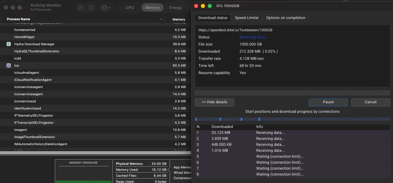Switch to the CPU tab
This screenshot has height=183, width=393.
130,8
